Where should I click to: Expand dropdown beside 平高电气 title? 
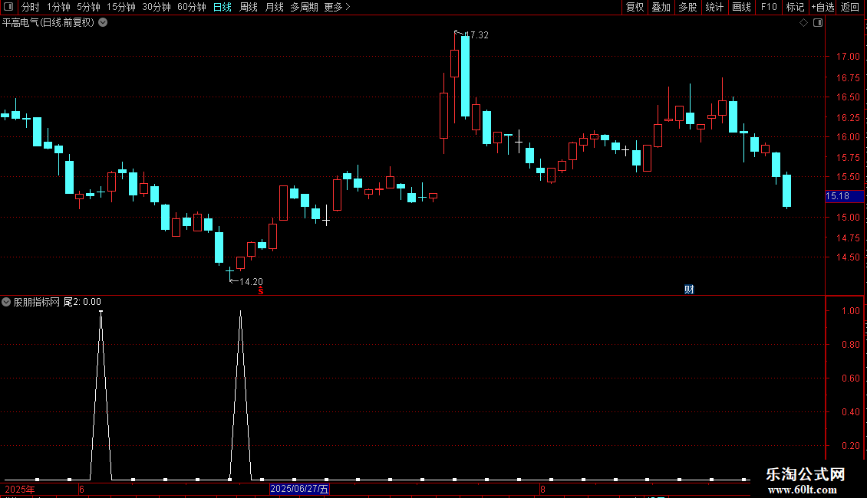pos(103,23)
